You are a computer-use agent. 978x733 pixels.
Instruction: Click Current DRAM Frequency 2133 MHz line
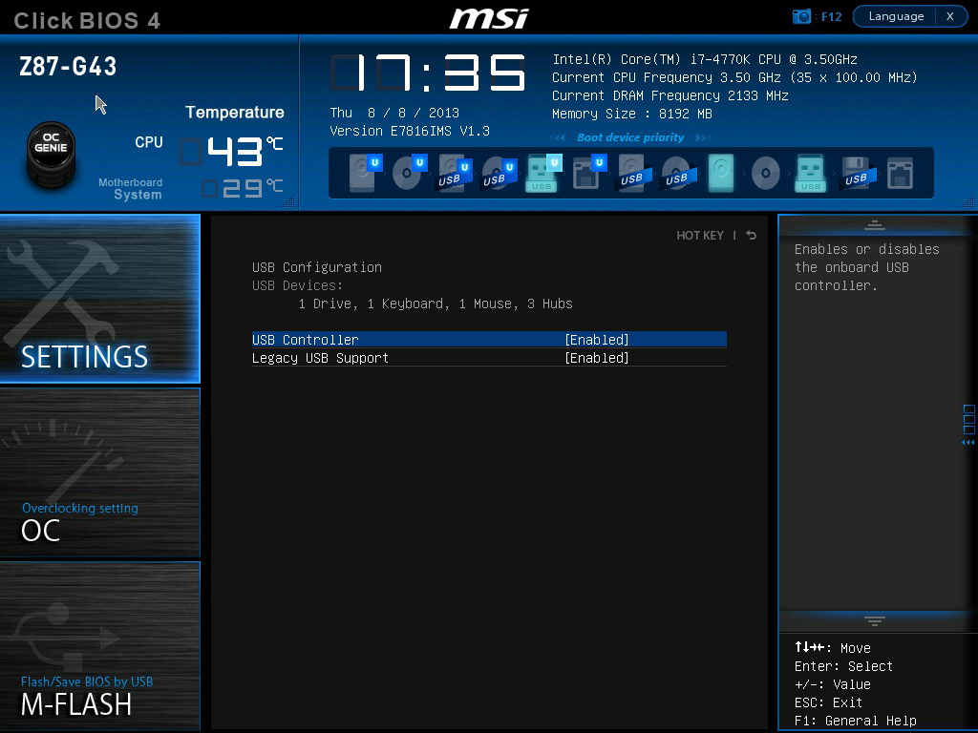(670, 95)
